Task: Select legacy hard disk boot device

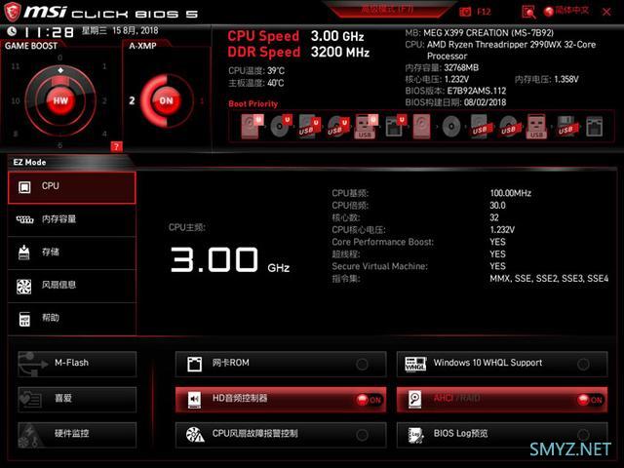Action: 421,127
